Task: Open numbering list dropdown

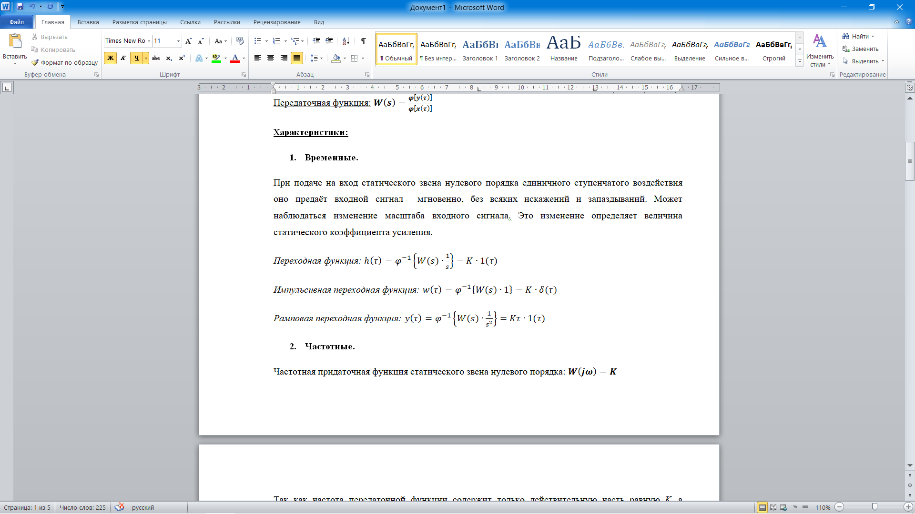Action: click(x=285, y=41)
